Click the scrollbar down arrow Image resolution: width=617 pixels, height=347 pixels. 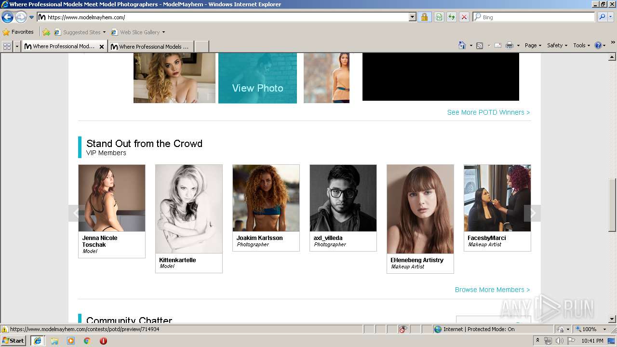(x=612, y=319)
